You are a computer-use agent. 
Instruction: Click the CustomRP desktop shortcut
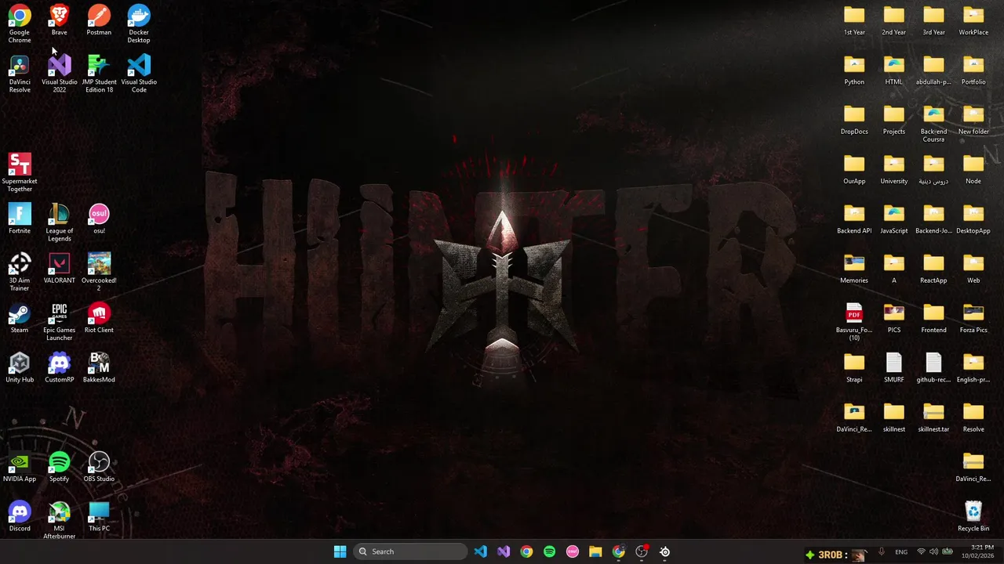(x=59, y=367)
